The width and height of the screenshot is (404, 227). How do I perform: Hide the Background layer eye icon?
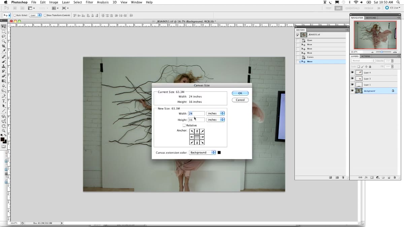[x=352, y=91]
